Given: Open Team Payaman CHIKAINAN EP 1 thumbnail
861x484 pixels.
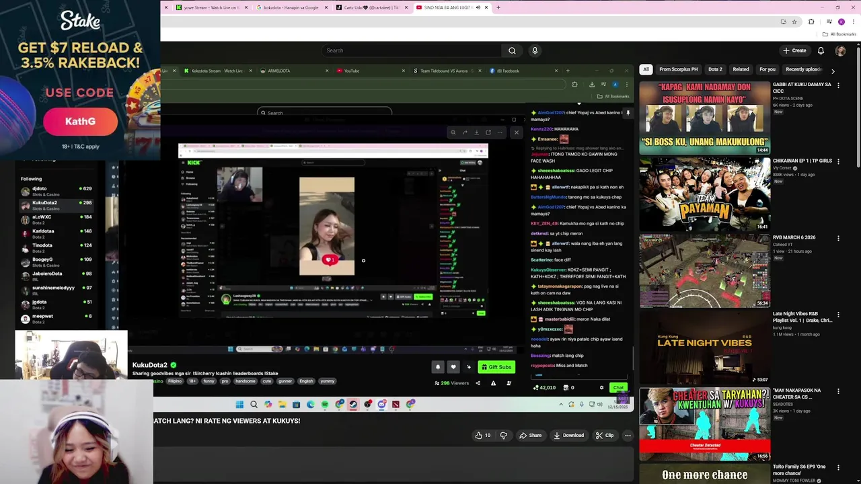Looking at the screenshot, I should (x=704, y=194).
